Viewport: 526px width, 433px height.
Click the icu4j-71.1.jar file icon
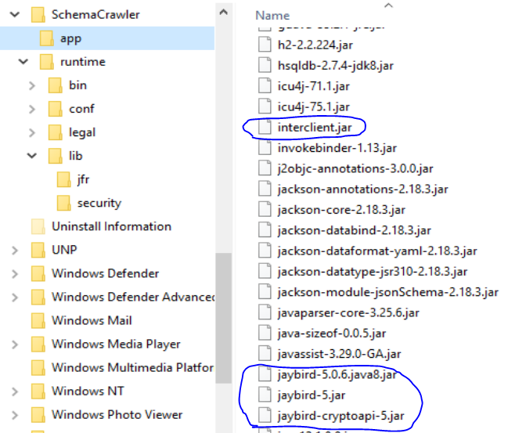(265, 86)
